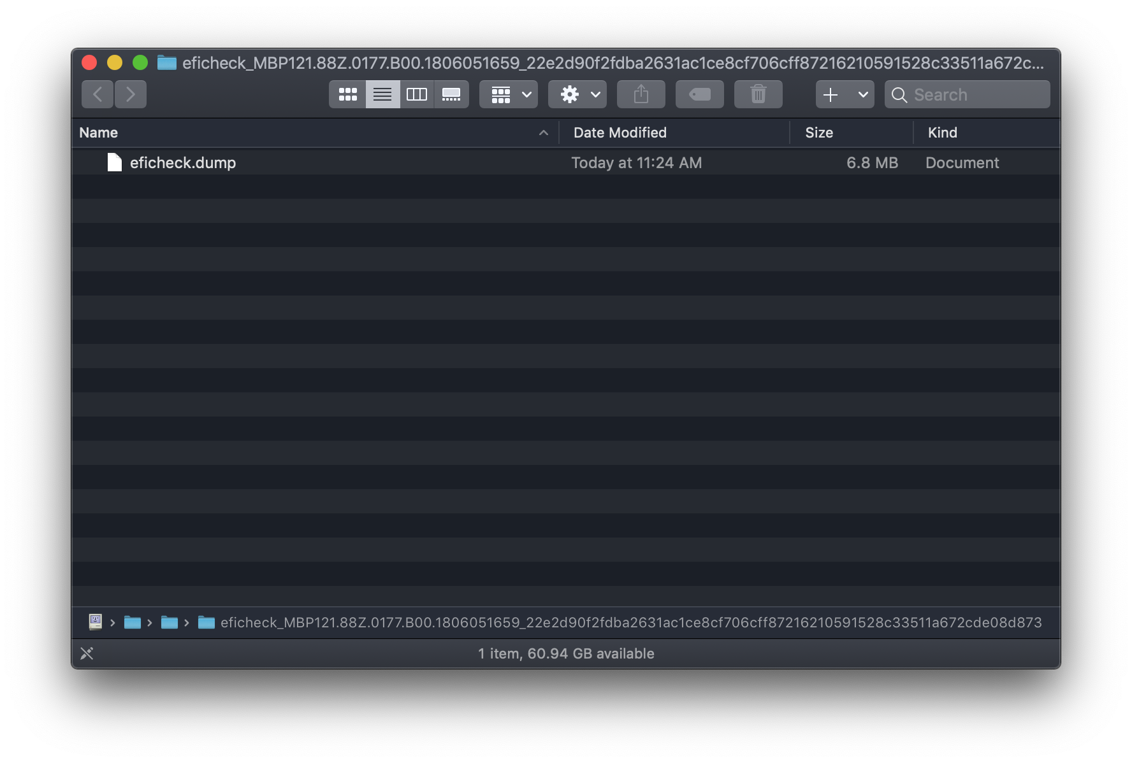Zoom the Finder window with green button
This screenshot has height=763, width=1132.
pyautogui.click(x=140, y=62)
